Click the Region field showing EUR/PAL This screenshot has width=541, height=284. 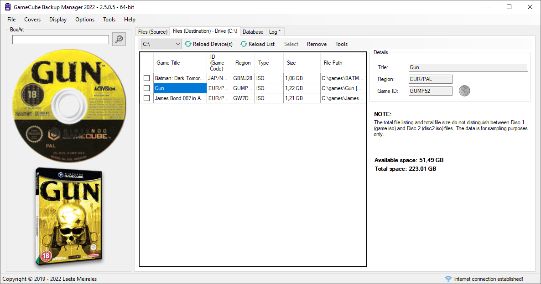(x=430, y=79)
